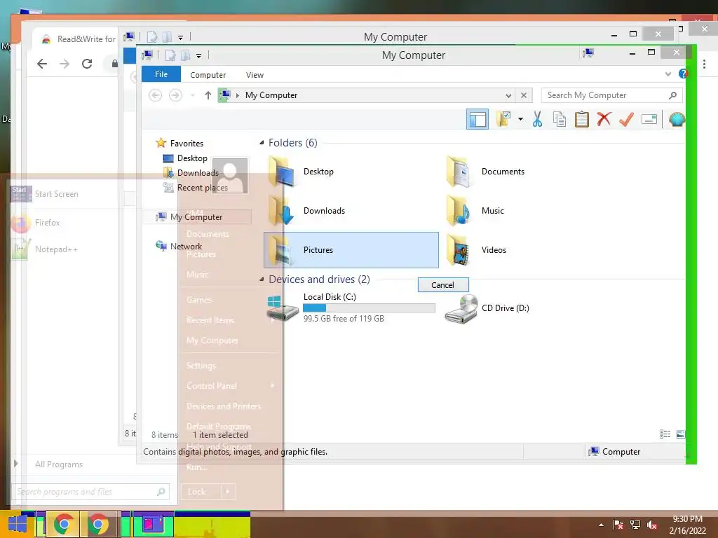The width and height of the screenshot is (718, 538).
Task: Click Search programs and files box
Action: tap(90, 492)
